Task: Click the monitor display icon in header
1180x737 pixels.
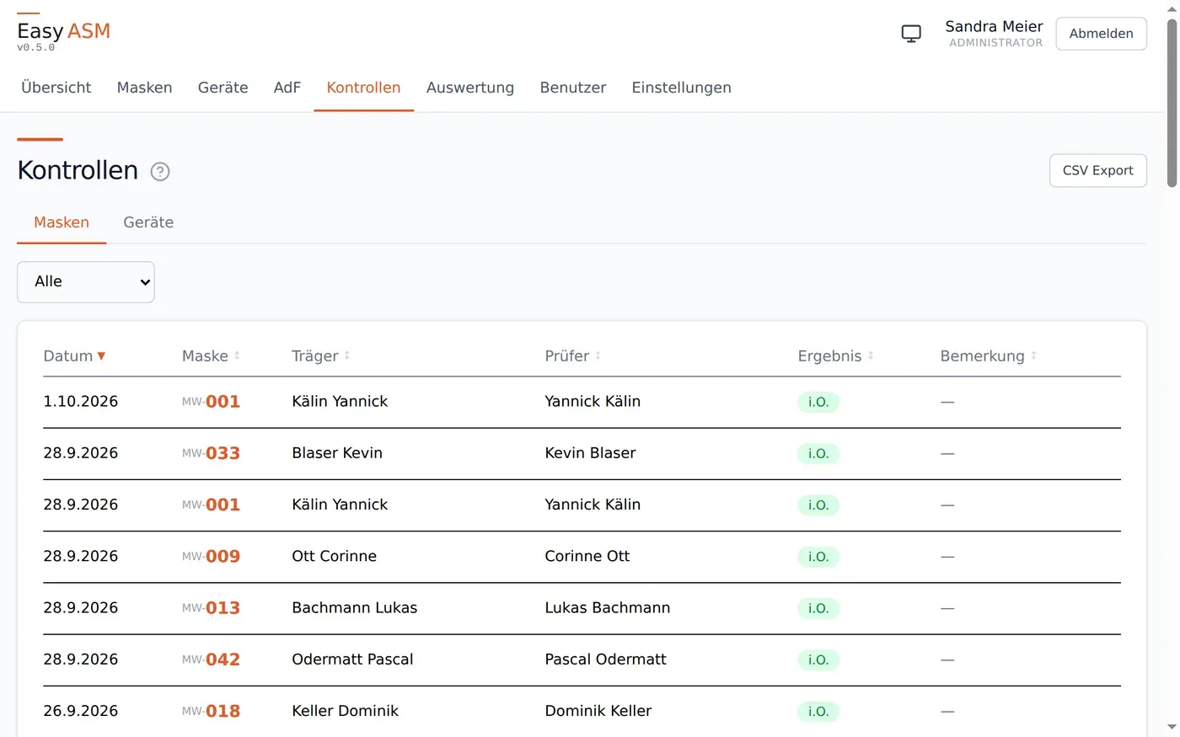Action: (911, 34)
